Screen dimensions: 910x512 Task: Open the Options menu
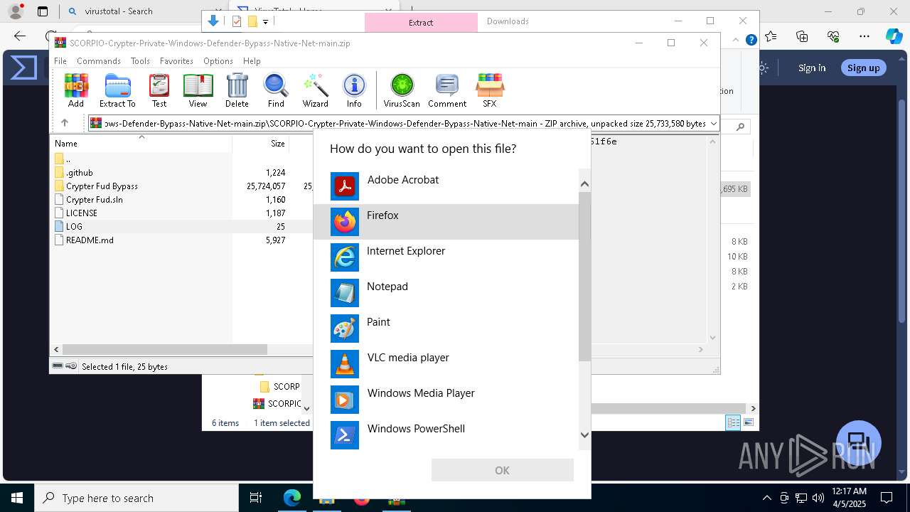tap(218, 61)
